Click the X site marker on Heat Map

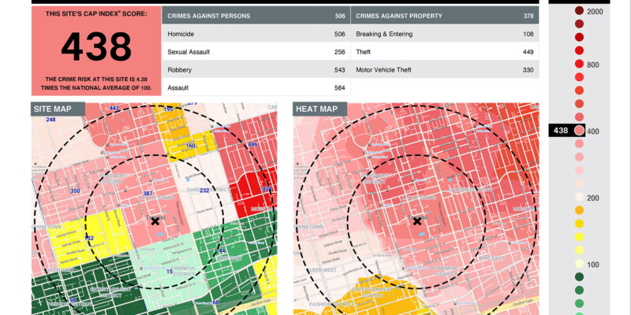416,222
